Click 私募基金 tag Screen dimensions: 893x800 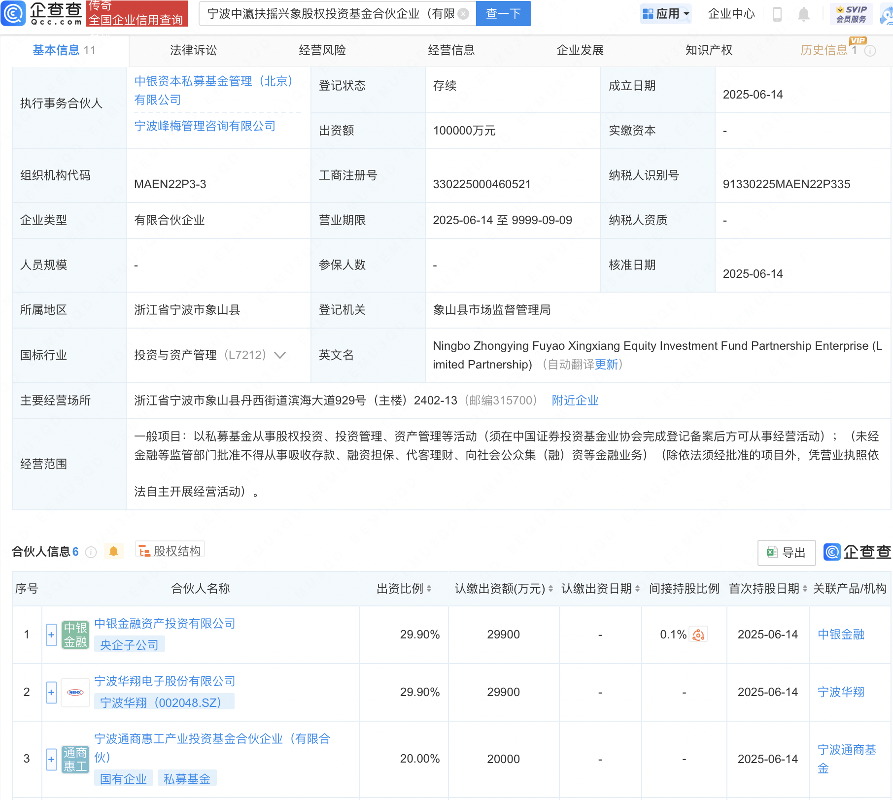pos(187,779)
